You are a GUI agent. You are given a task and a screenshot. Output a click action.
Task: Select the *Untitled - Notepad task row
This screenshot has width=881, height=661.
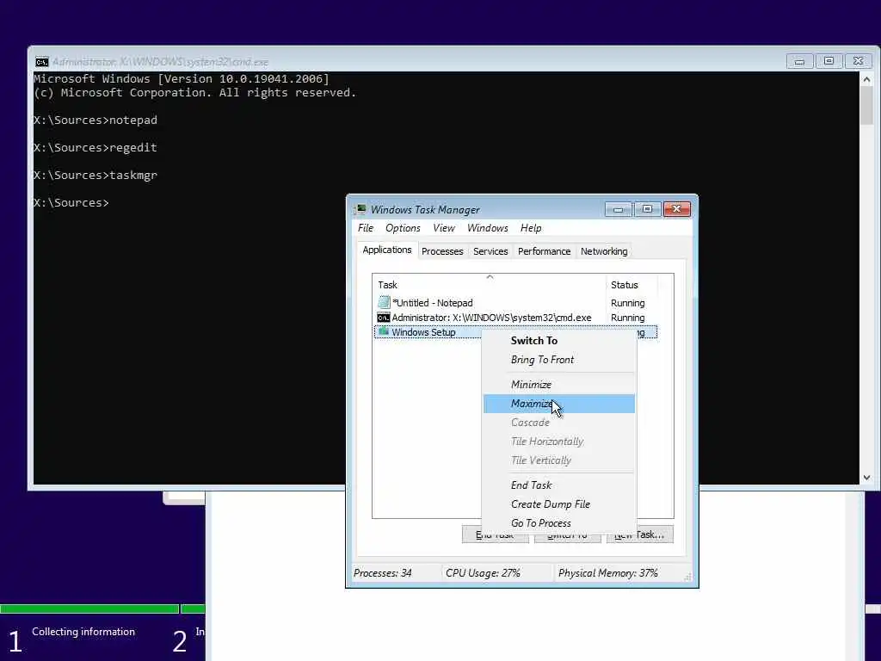[x=515, y=303]
